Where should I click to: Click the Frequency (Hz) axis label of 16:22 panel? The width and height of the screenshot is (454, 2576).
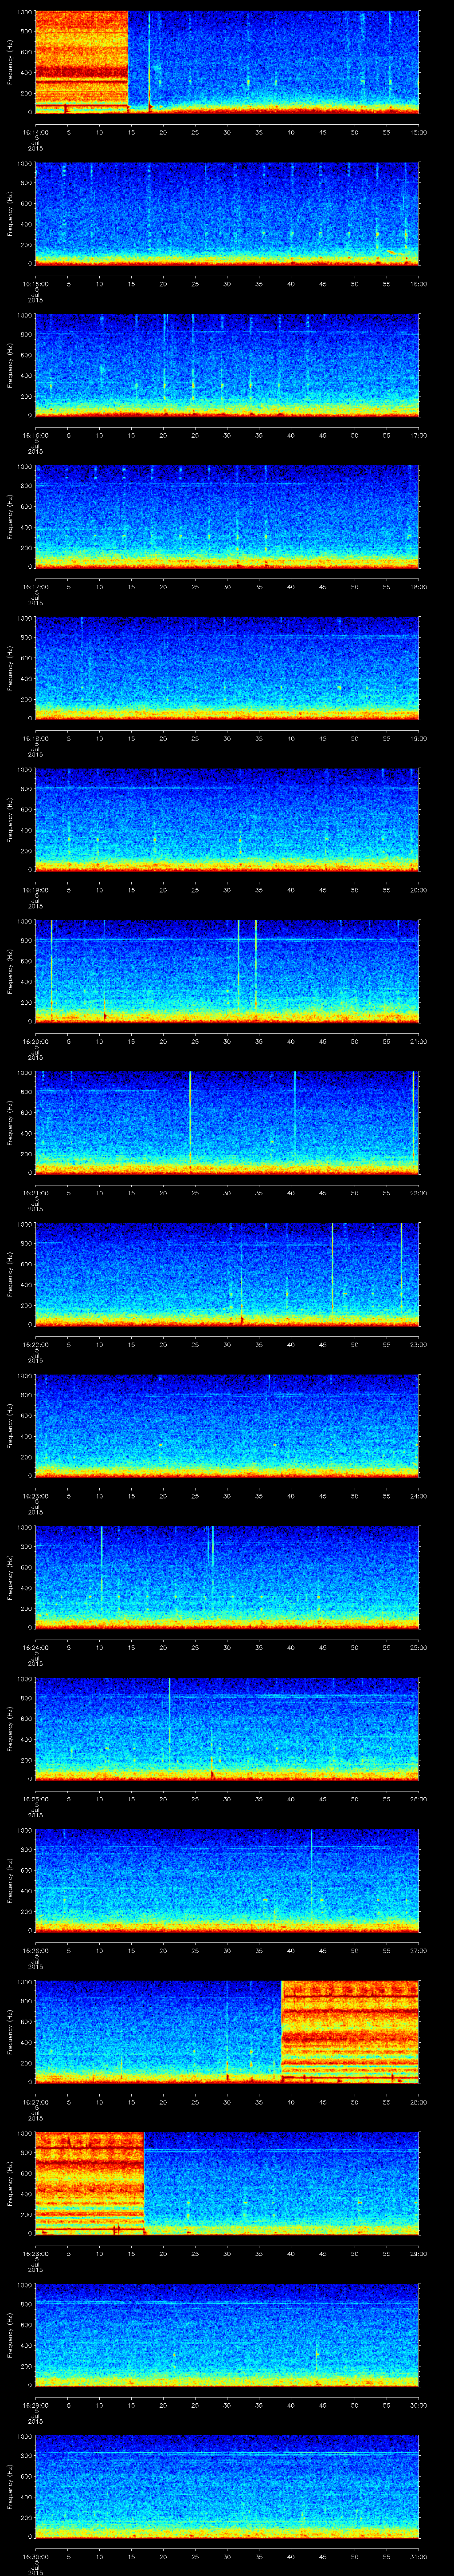pos(10,1274)
